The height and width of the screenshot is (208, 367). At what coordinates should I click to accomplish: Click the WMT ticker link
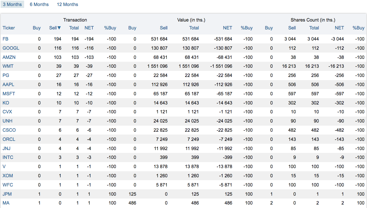tap(8, 66)
